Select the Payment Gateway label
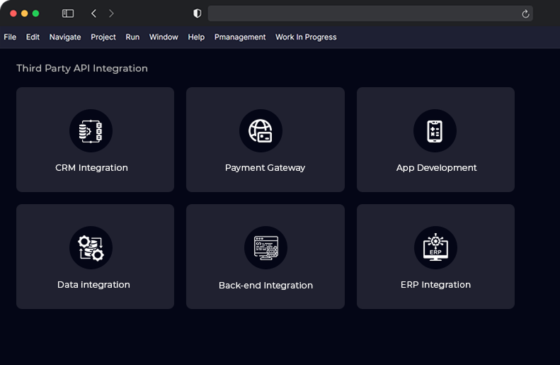The image size is (560, 365). click(x=265, y=168)
